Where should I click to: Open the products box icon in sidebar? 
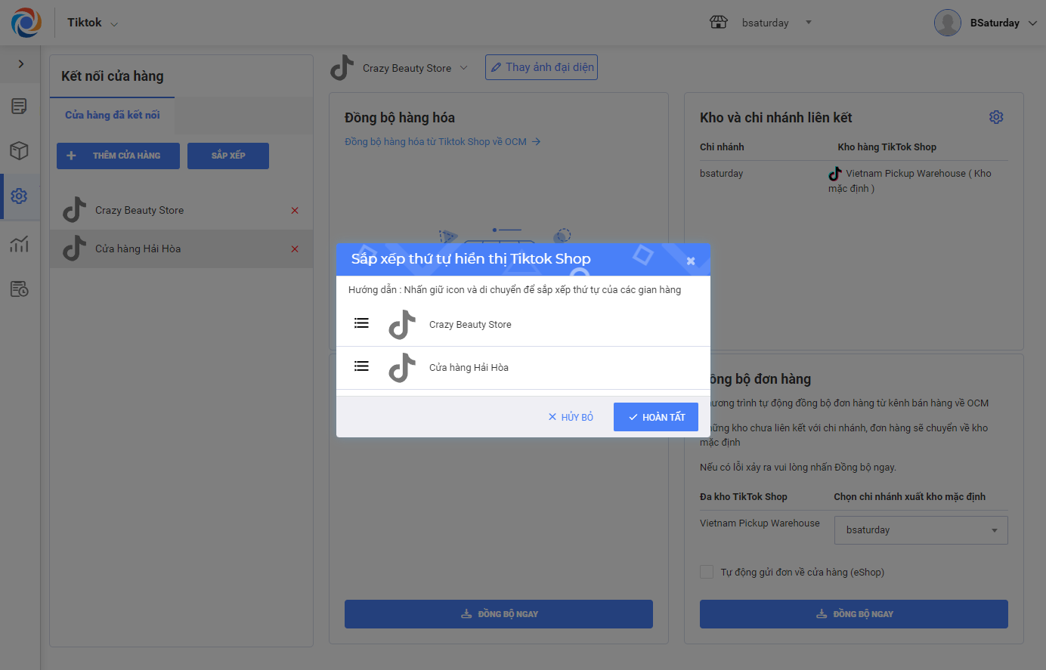pyautogui.click(x=20, y=151)
